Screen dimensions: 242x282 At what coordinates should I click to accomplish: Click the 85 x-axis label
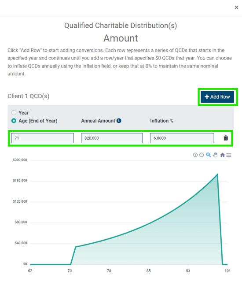148,271
